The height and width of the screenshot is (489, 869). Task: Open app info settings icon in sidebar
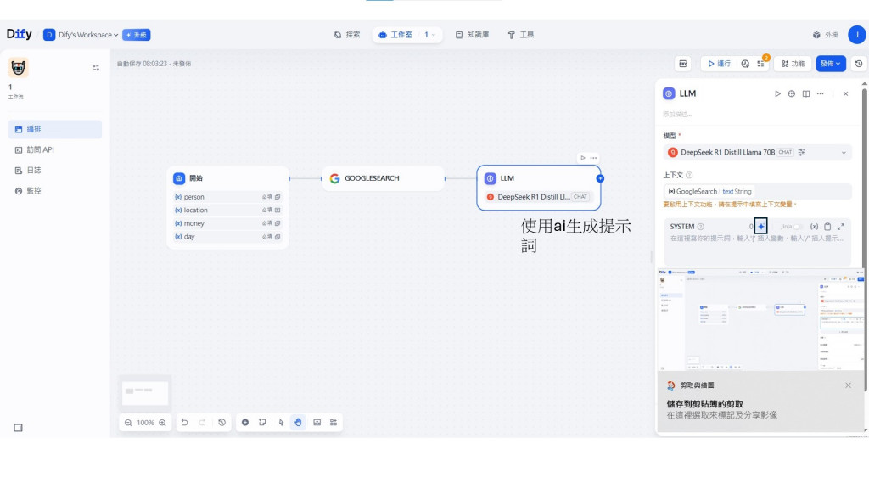tap(96, 68)
